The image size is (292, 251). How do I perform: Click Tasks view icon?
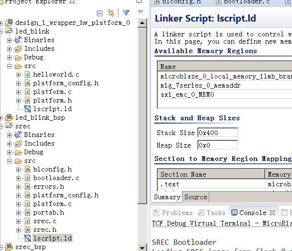click(201, 213)
